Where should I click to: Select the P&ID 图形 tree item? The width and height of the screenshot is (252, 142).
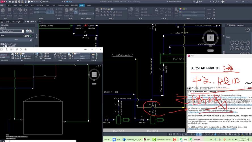click(12, 46)
